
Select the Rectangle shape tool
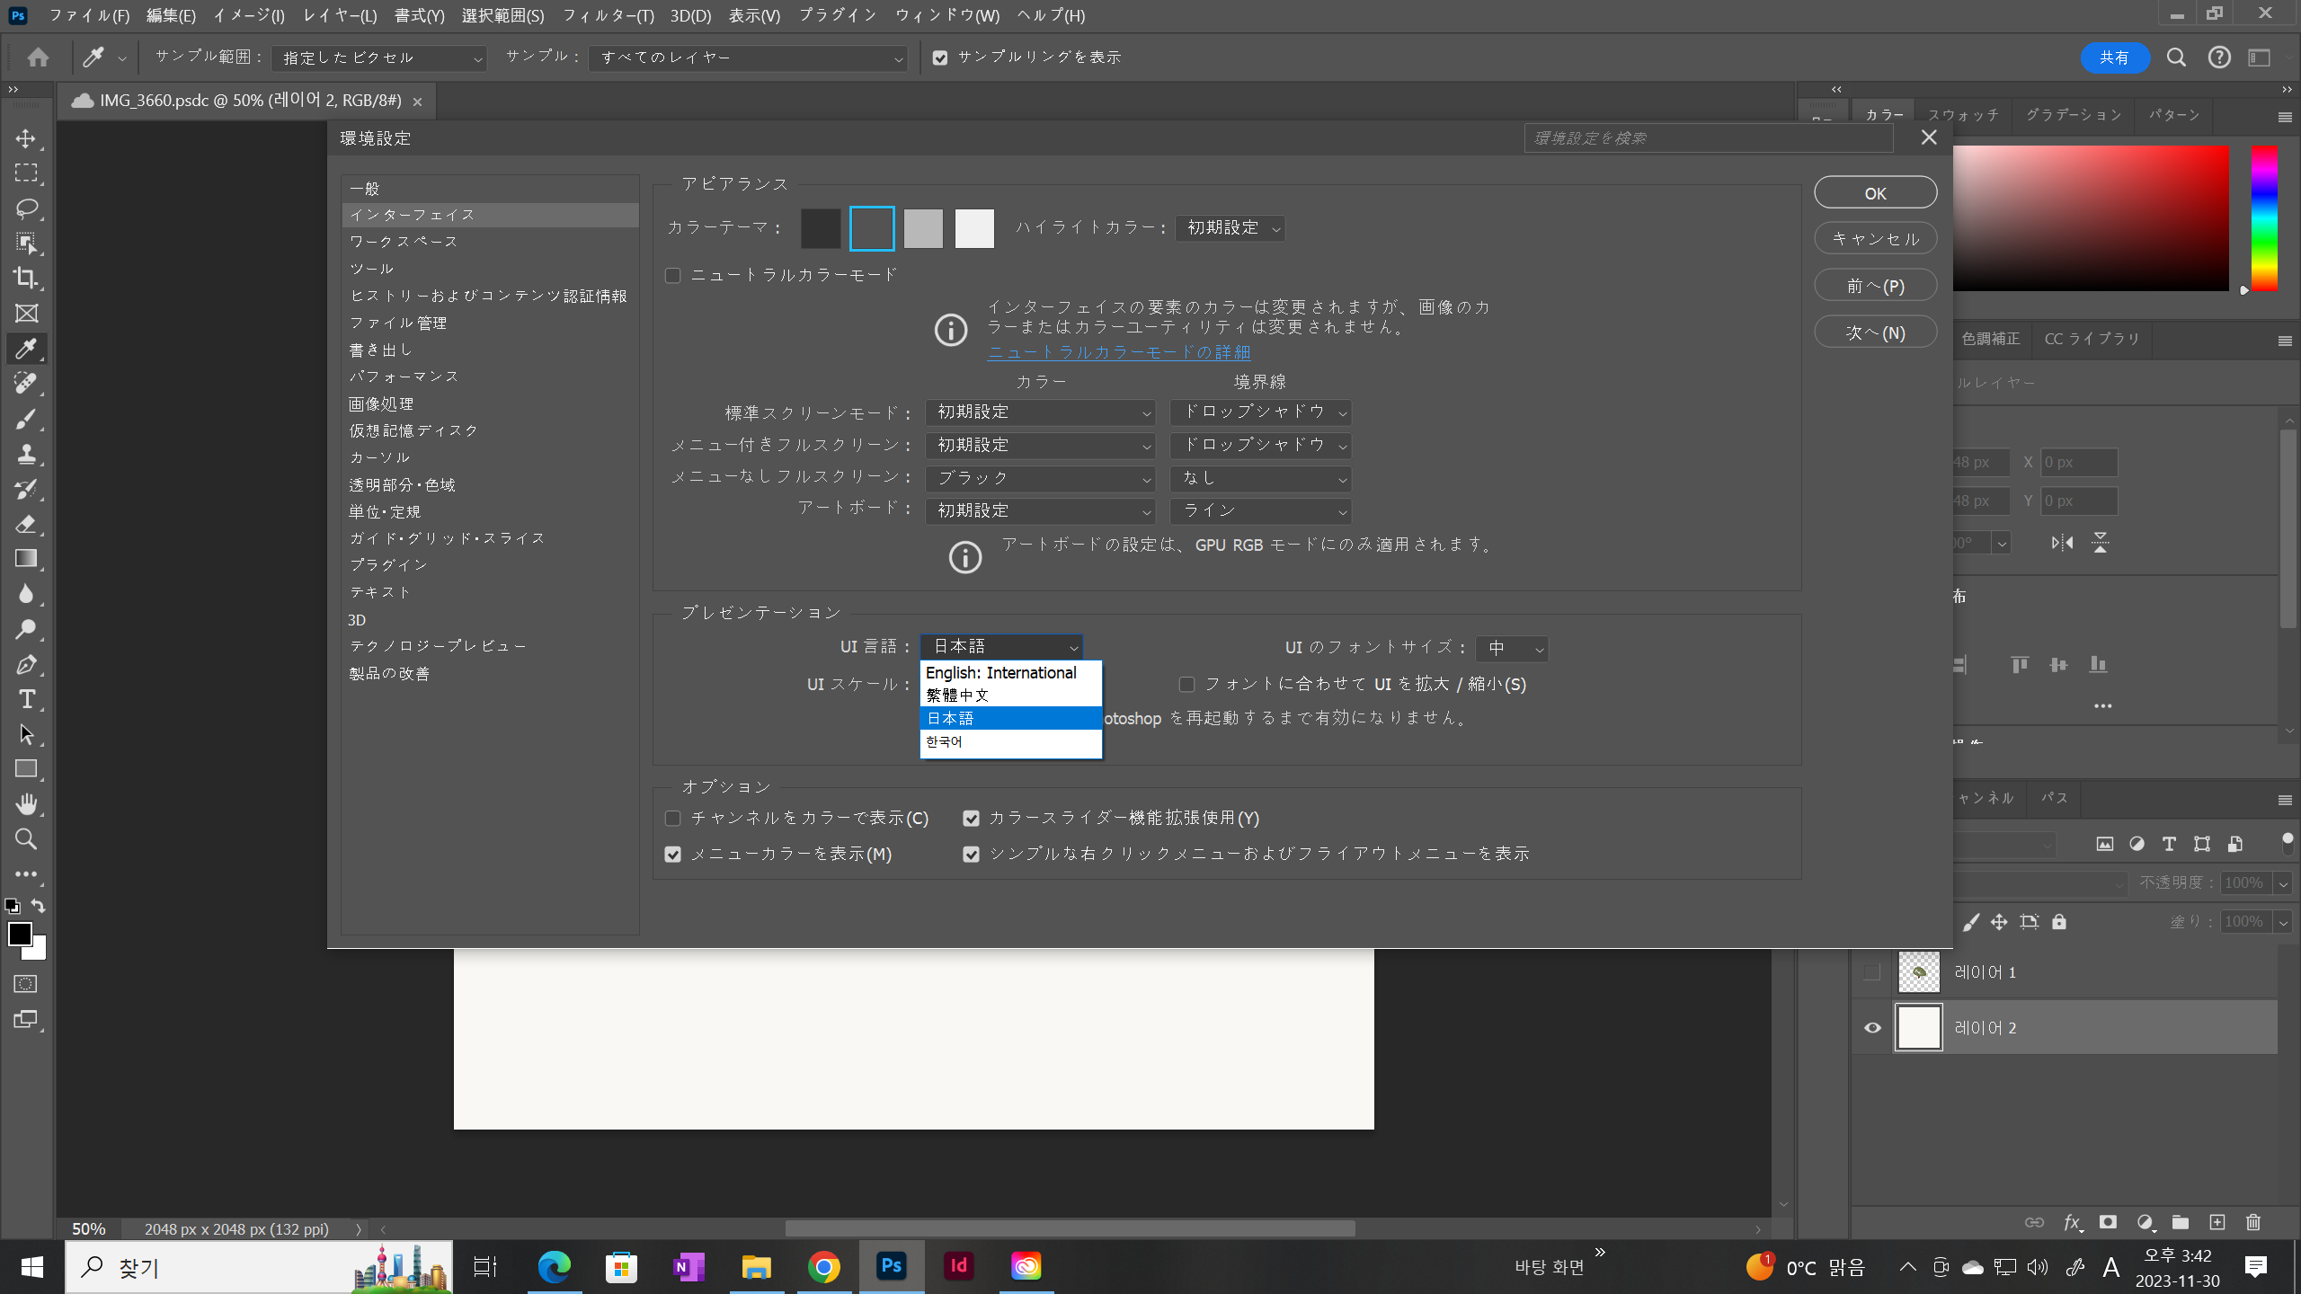click(x=26, y=770)
